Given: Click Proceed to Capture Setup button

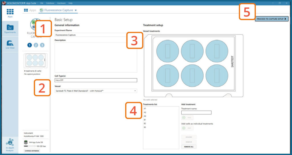Looking at the screenshot, I should 271,19.
